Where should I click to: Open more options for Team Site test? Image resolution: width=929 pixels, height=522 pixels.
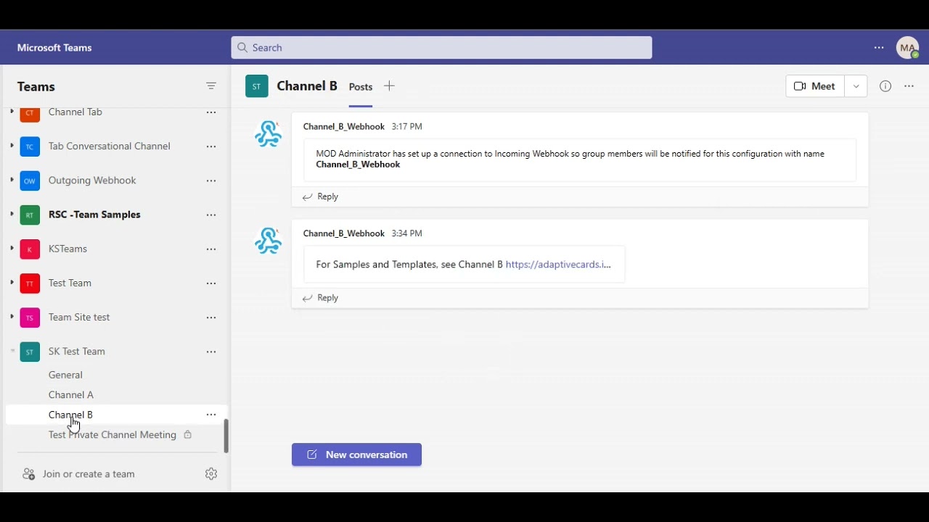coord(211,317)
